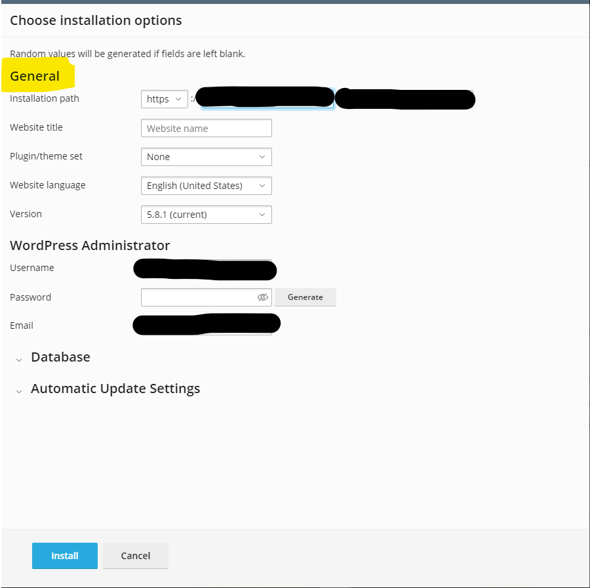This screenshot has height=588, width=590.
Task: Expand the Automatic Update Settings section
Action: point(108,388)
